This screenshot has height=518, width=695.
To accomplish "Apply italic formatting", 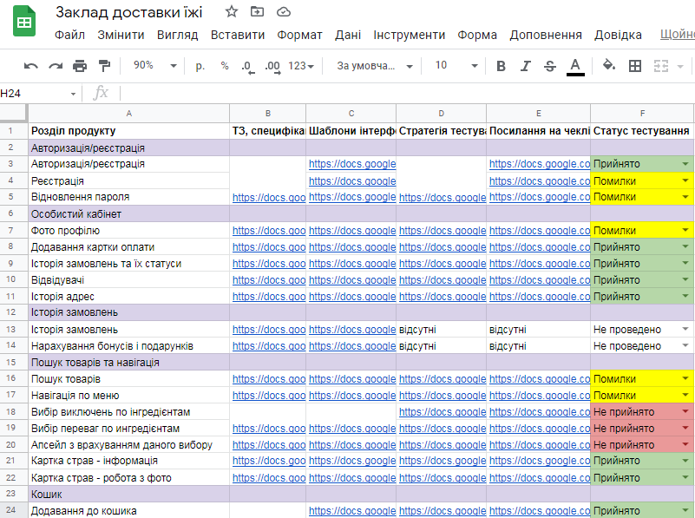I will [x=525, y=66].
